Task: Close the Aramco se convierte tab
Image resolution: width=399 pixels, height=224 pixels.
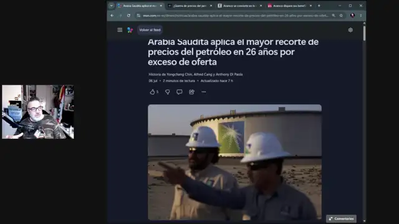Action: click(261, 6)
